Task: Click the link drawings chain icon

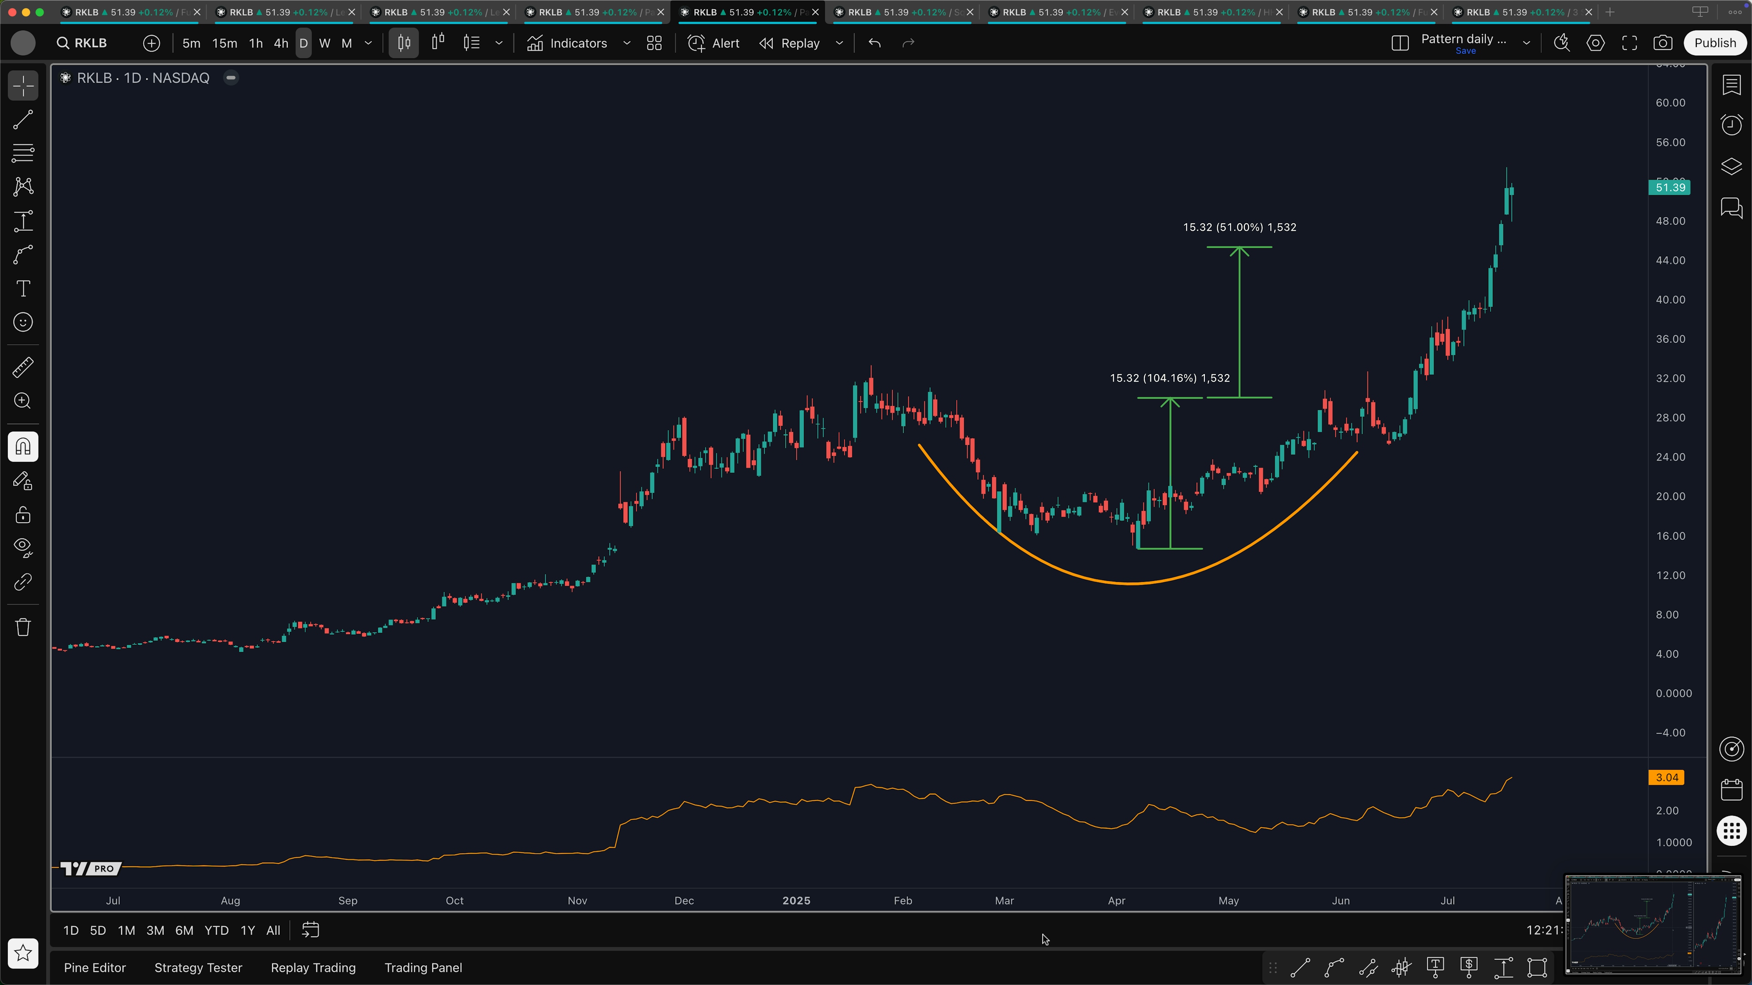Action: pyautogui.click(x=23, y=582)
